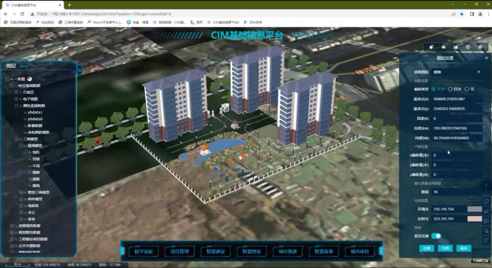The width and height of the screenshot is (492, 268).
Task: Select the 自动 offset type radio button
Action: pyautogui.click(x=450, y=89)
